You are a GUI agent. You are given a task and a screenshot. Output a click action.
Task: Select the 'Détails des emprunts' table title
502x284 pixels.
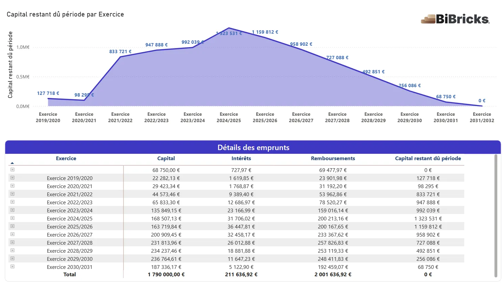click(253, 147)
